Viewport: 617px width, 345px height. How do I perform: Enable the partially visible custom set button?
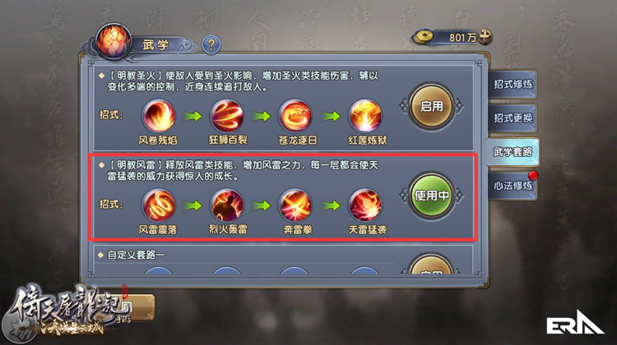point(432,264)
